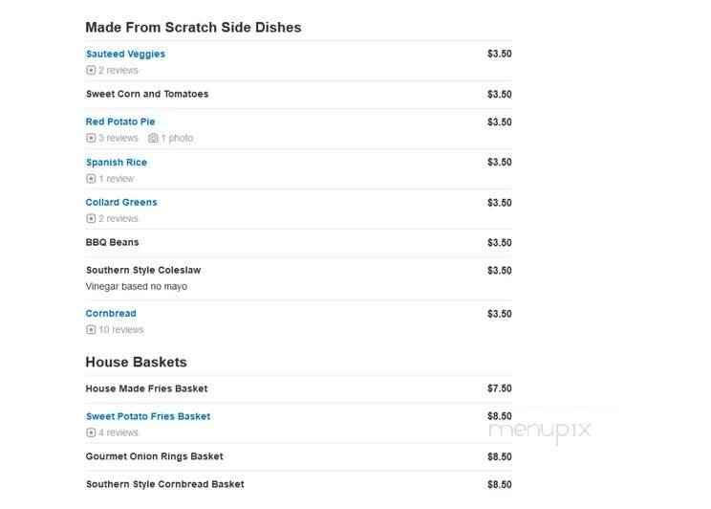Image resolution: width=711 pixels, height=509 pixels.
Task: Open the Red Potato Pie link
Action: pyautogui.click(x=120, y=122)
